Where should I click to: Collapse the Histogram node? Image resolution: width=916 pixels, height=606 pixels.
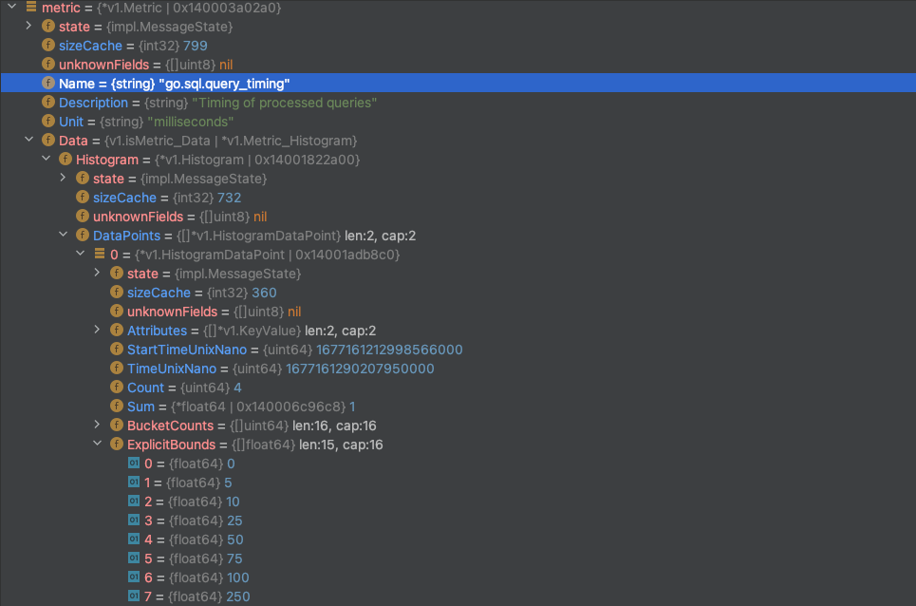tap(46, 160)
